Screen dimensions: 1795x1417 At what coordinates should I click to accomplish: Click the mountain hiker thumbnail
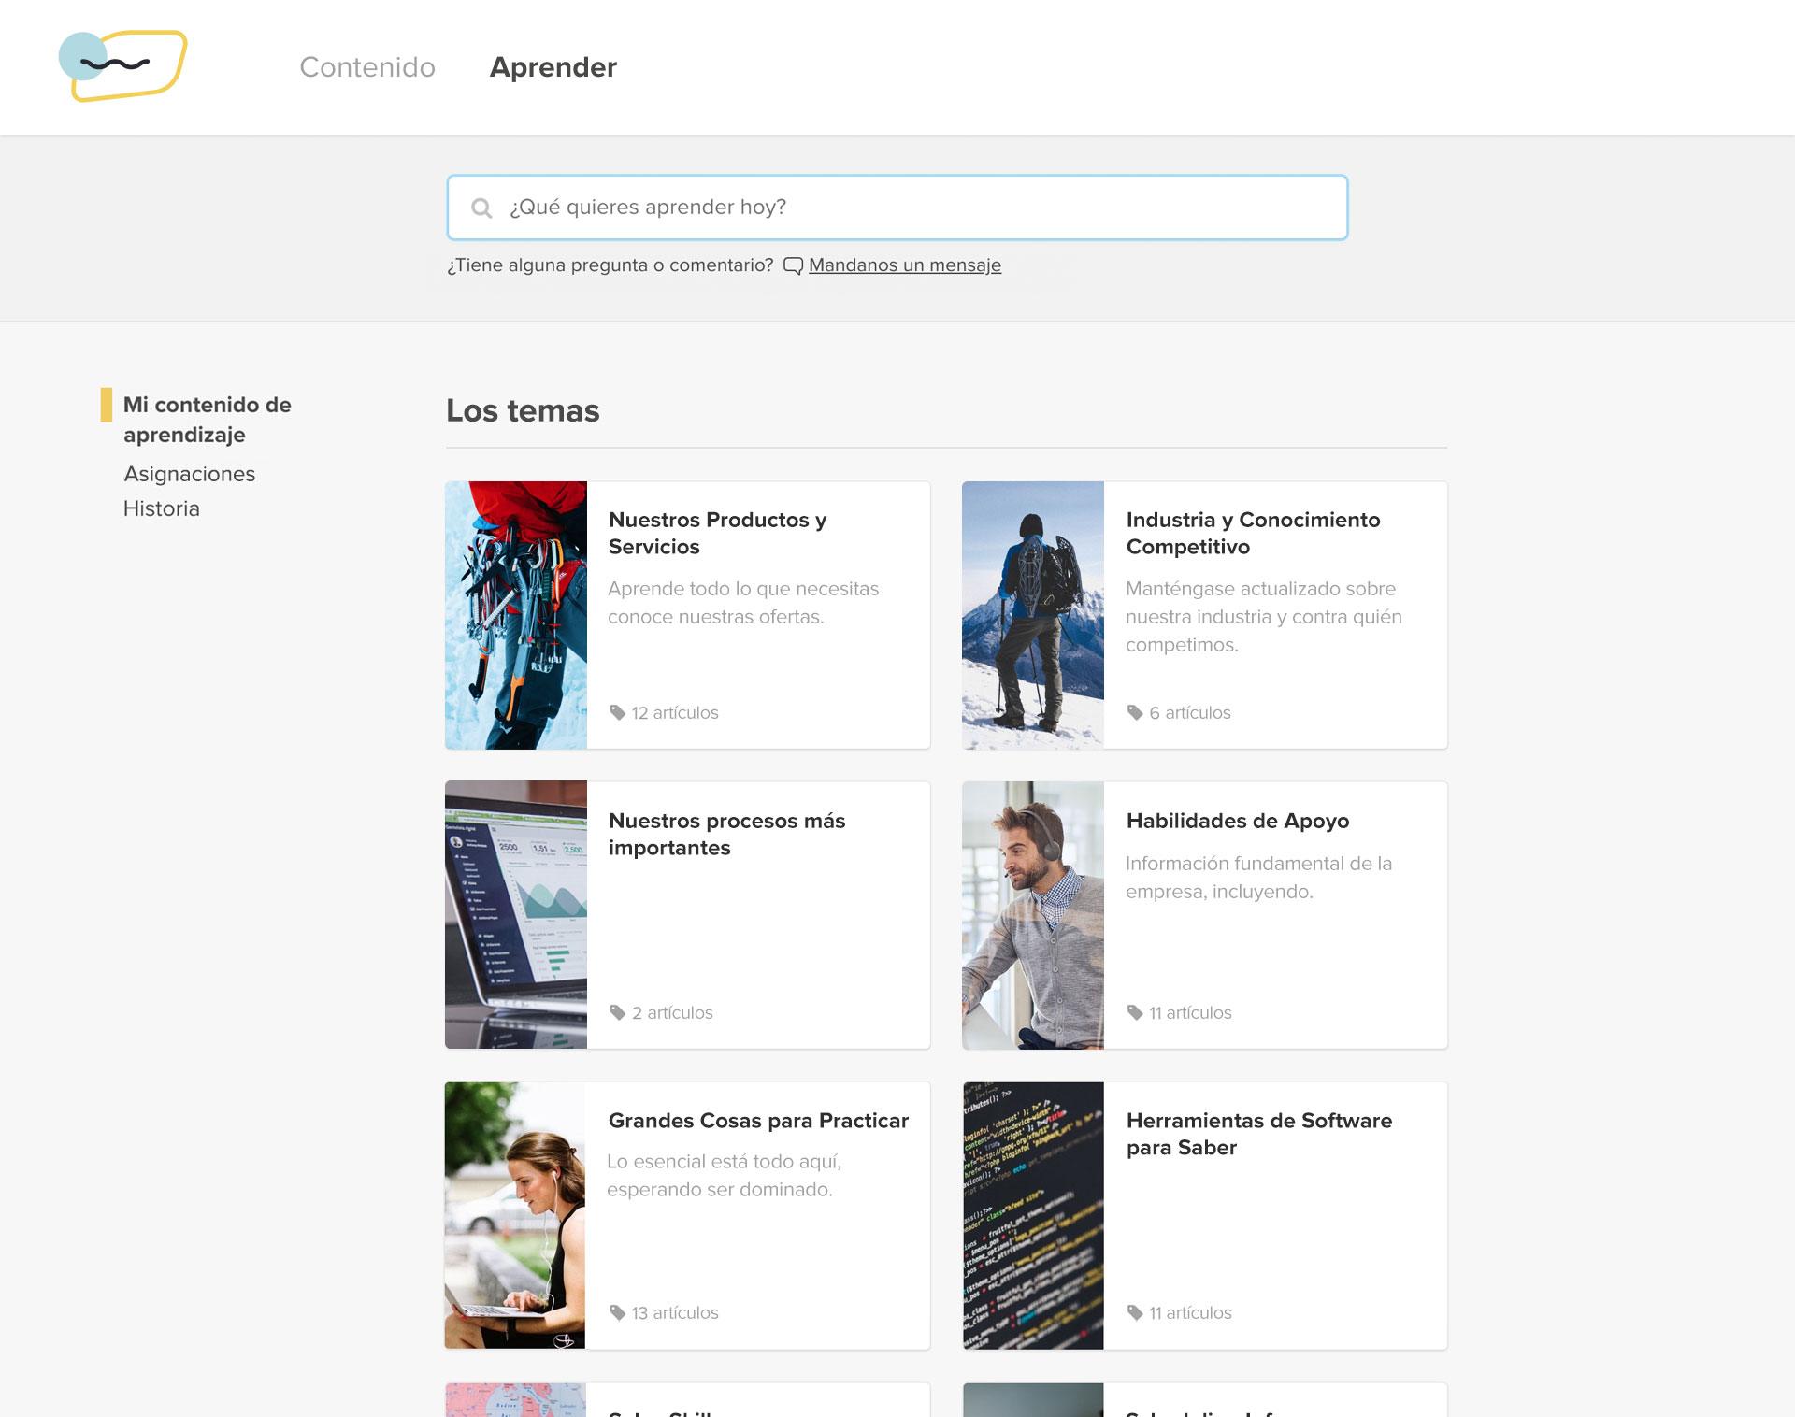coord(1033,615)
